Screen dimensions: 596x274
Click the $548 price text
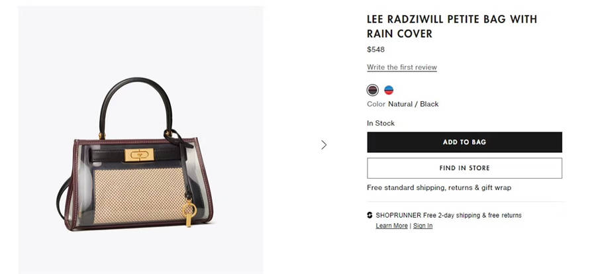pos(375,50)
